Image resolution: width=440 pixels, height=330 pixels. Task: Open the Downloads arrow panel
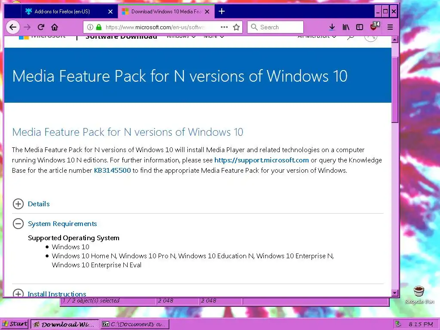(332, 27)
